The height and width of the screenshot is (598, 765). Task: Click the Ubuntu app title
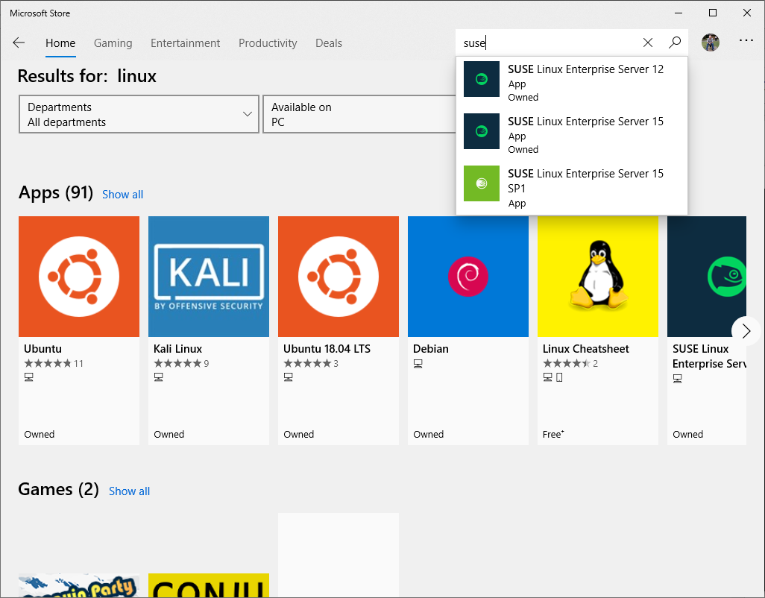(43, 349)
